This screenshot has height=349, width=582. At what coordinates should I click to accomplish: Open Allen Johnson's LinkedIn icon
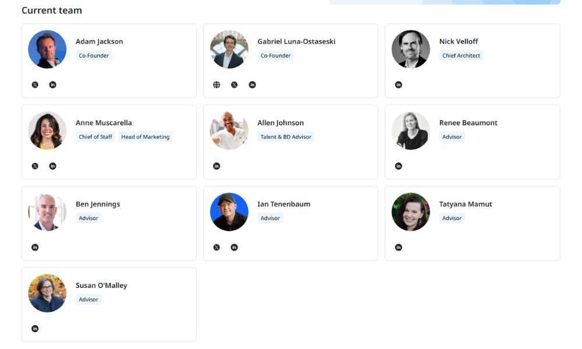(x=217, y=166)
